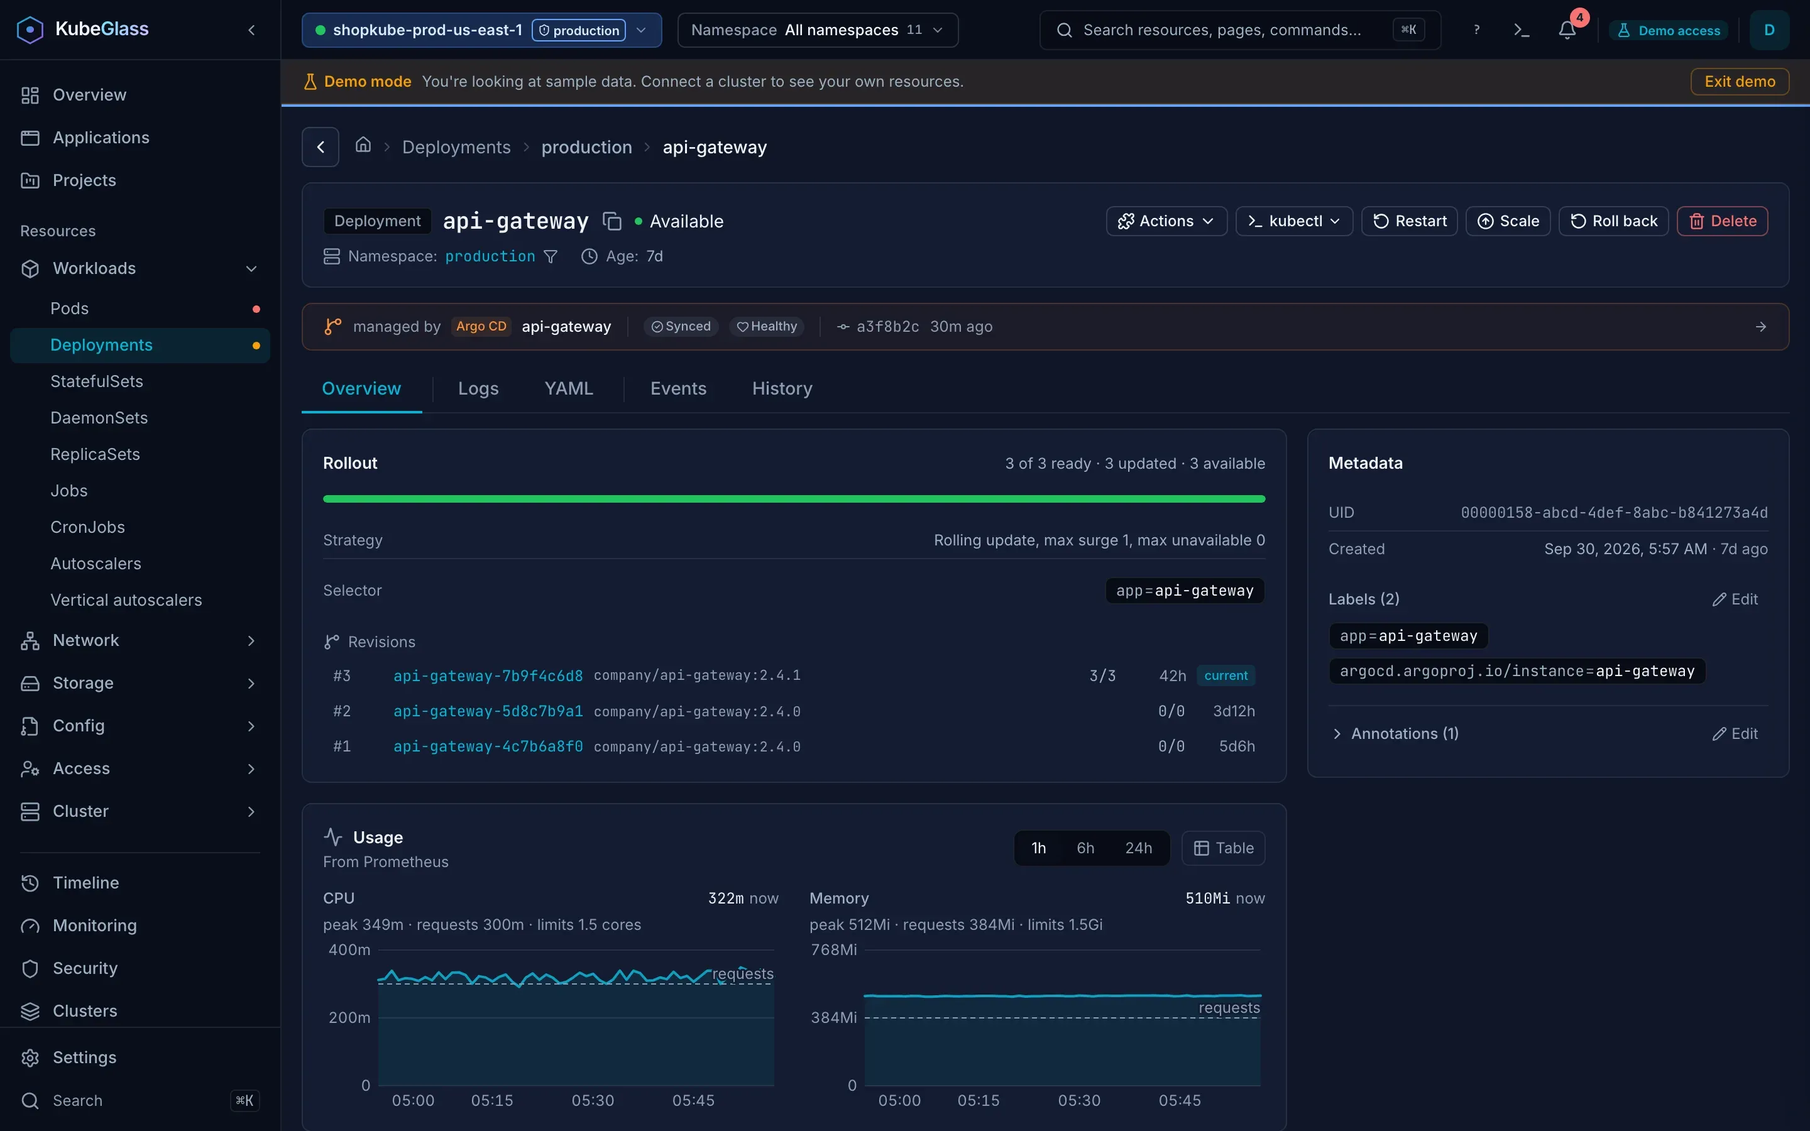Open the cluster selector shopkube-prod-us-east-1
The width and height of the screenshot is (1810, 1131).
[481, 30]
